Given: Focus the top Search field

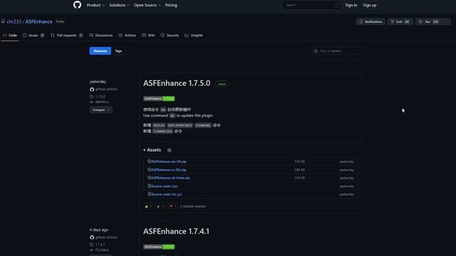Looking at the screenshot, I should coord(311,5).
